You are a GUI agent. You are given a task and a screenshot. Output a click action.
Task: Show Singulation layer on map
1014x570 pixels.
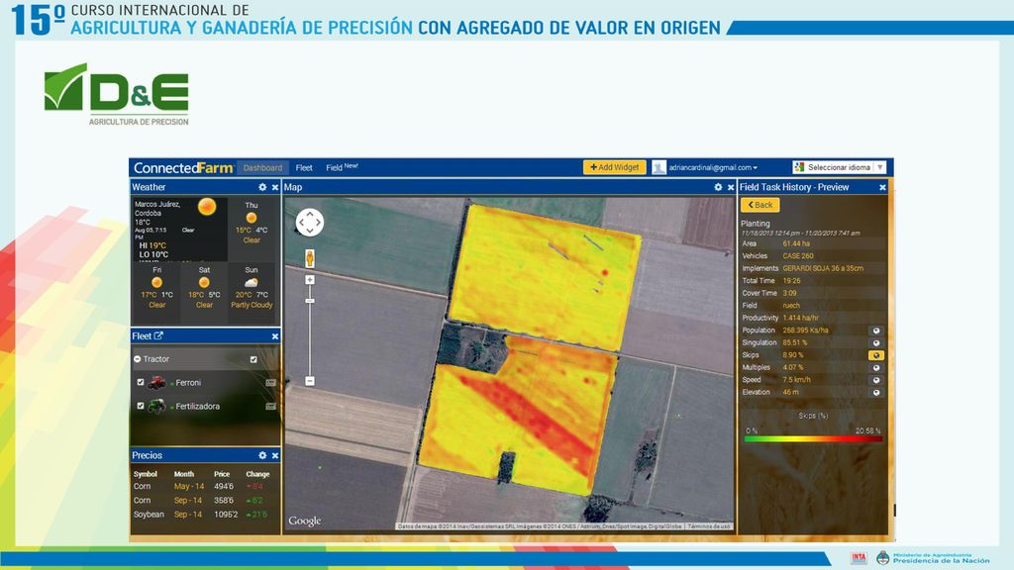tap(876, 342)
